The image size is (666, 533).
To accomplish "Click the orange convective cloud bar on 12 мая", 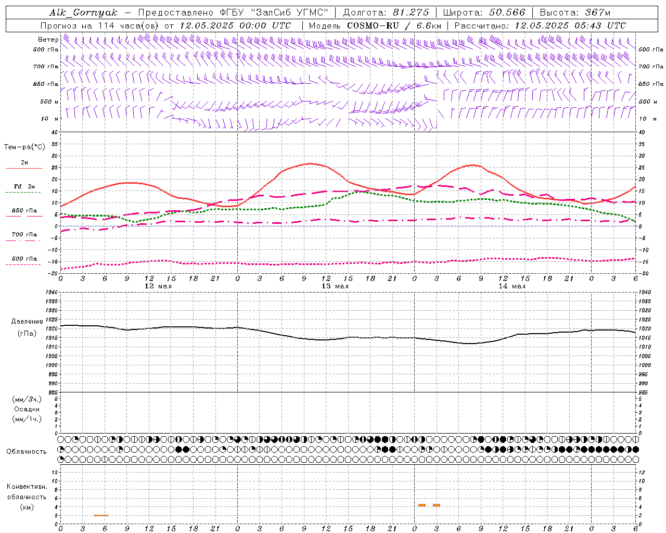I will [101, 515].
